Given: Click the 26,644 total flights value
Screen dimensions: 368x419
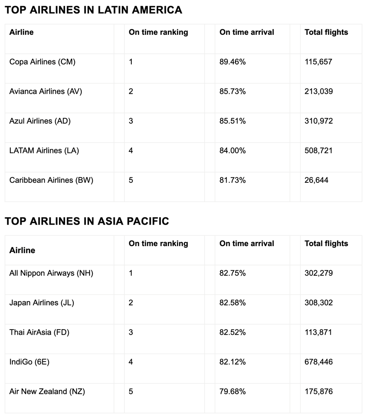Looking at the screenshot, I should click(316, 180).
